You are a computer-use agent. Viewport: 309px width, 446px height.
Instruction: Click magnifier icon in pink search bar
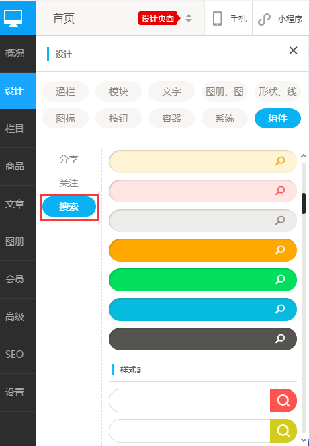(280, 190)
